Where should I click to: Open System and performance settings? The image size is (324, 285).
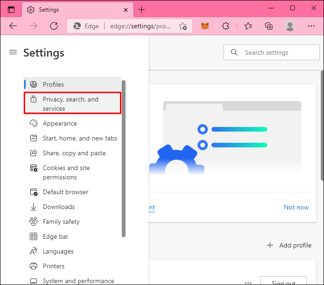(73, 280)
